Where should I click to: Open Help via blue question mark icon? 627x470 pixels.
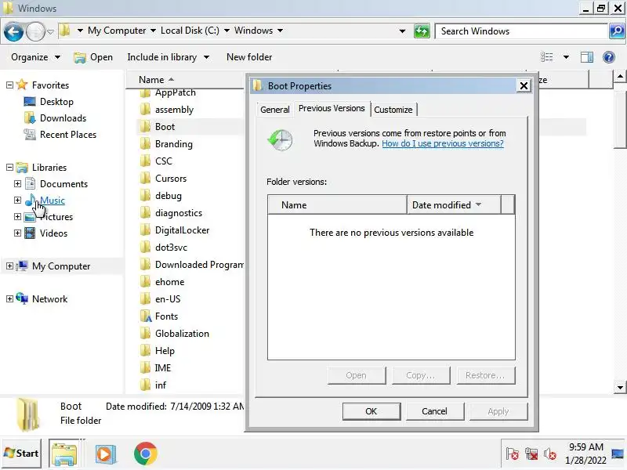pos(609,57)
